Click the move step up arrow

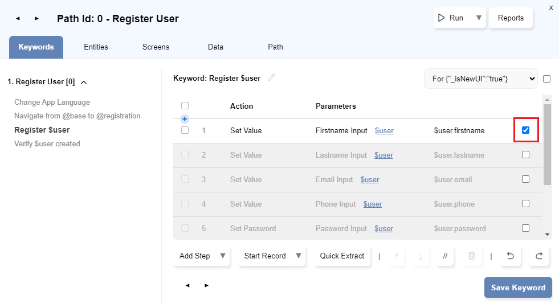pos(397,256)
